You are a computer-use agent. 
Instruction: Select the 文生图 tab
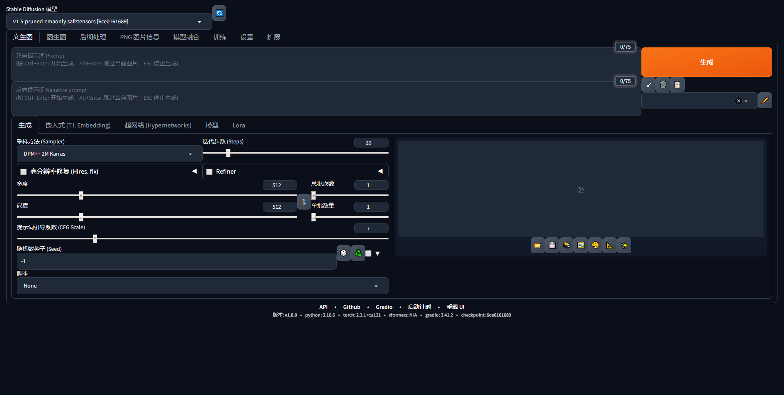(x=23, y=37)
